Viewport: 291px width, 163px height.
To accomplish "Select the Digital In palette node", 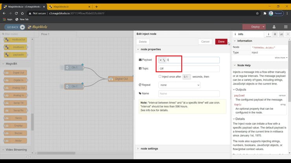I will click(15, 80).
